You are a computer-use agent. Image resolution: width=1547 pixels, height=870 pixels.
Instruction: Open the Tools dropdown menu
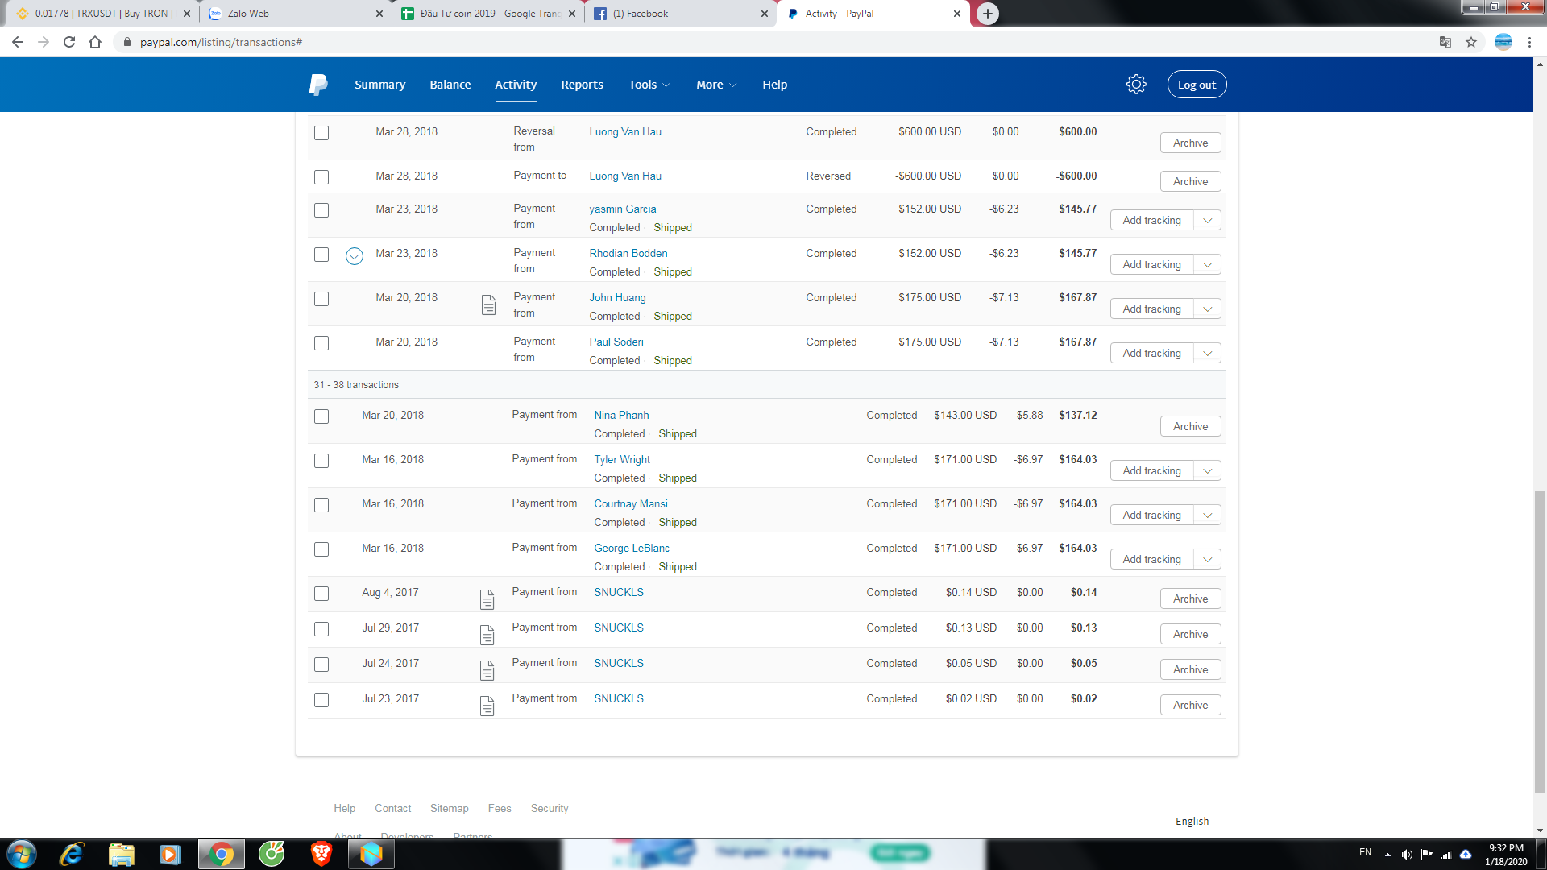tap(649, 85)
